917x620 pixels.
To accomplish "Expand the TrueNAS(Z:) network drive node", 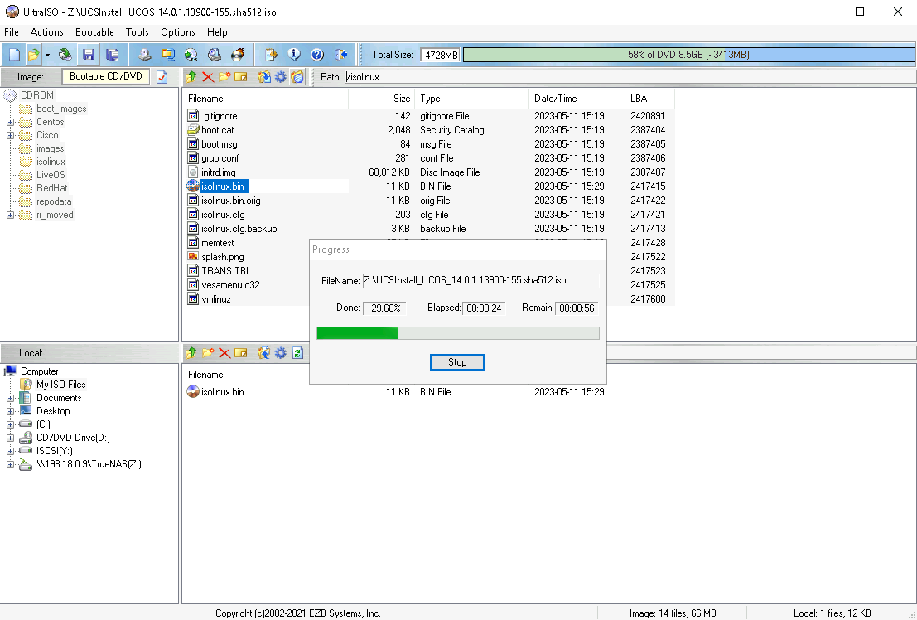I will click(10, 464).
